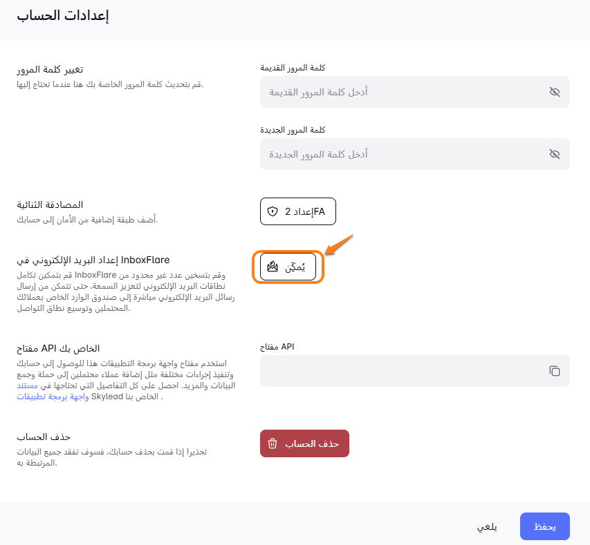Image resolution: width=590 pixels, height=545 pixels.
Task: Copy the API key with the copy icon
Action: coord(554,371)
